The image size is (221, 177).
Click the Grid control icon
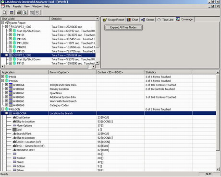[x=14, y=130]
